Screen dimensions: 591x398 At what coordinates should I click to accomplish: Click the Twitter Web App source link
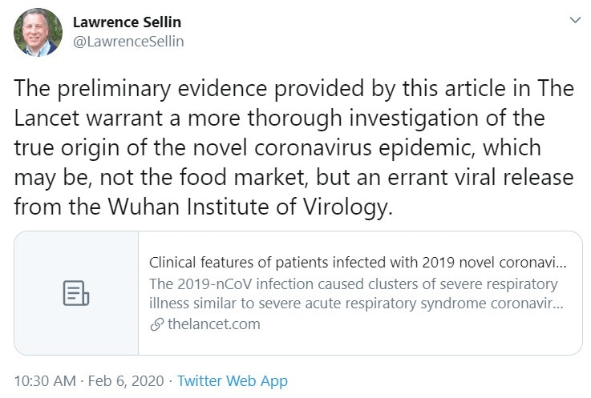coord(232,381)
